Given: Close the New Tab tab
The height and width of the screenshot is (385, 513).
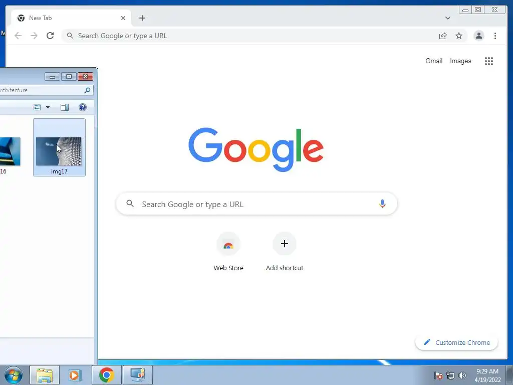Looking at the screenshot, I should [123, 18].
